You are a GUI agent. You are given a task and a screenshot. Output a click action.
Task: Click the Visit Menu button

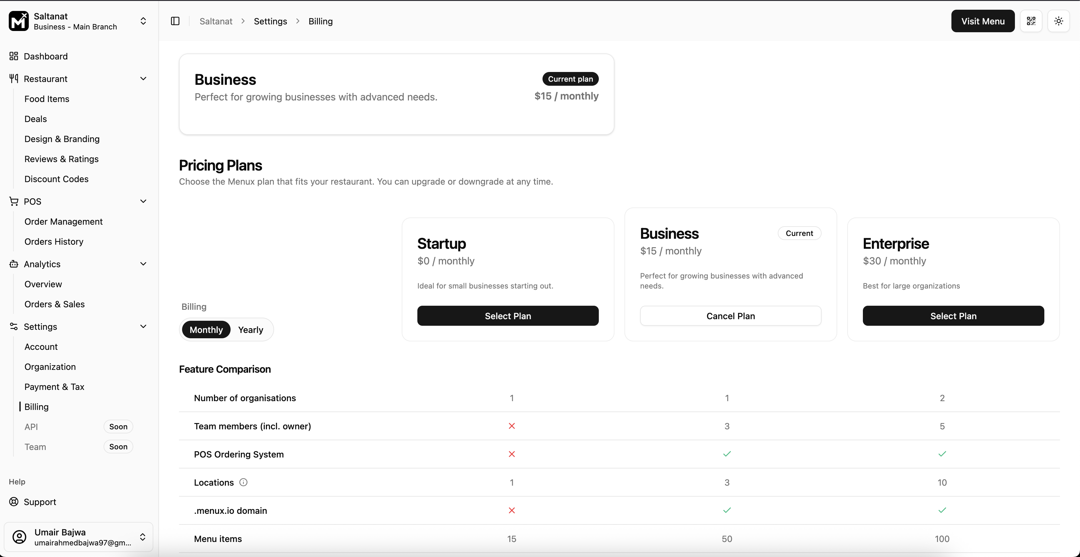coord(983,21)
